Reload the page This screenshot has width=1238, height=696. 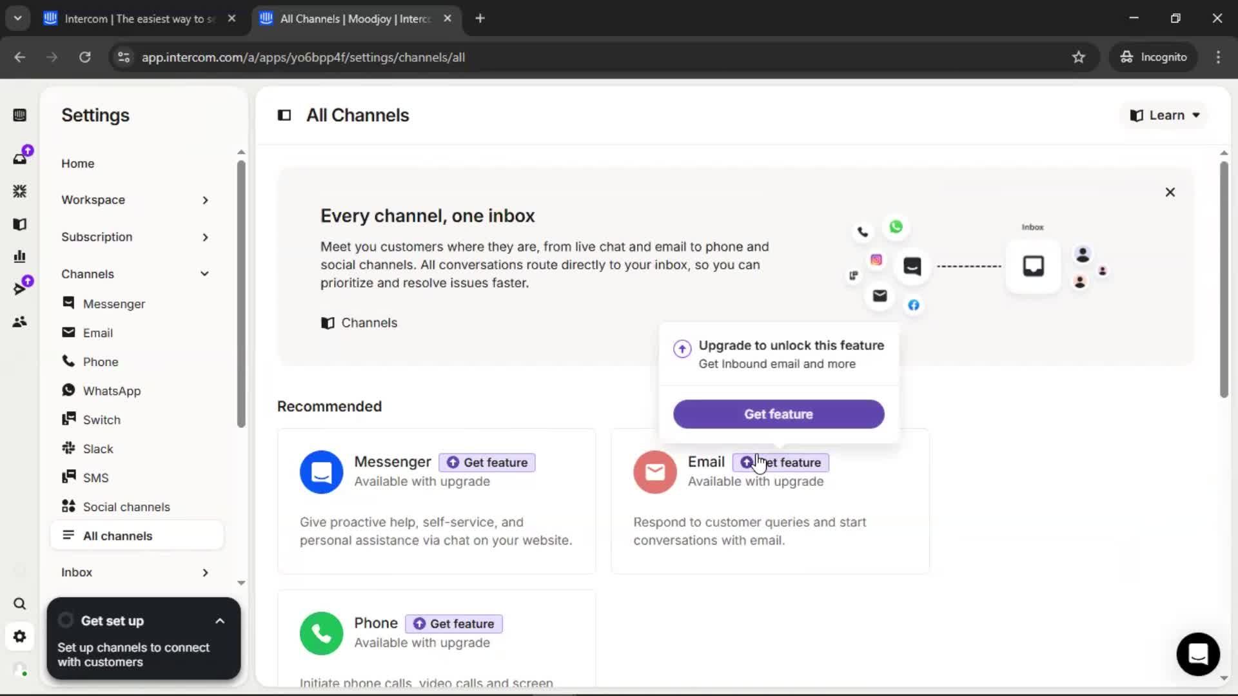(84, 57)
